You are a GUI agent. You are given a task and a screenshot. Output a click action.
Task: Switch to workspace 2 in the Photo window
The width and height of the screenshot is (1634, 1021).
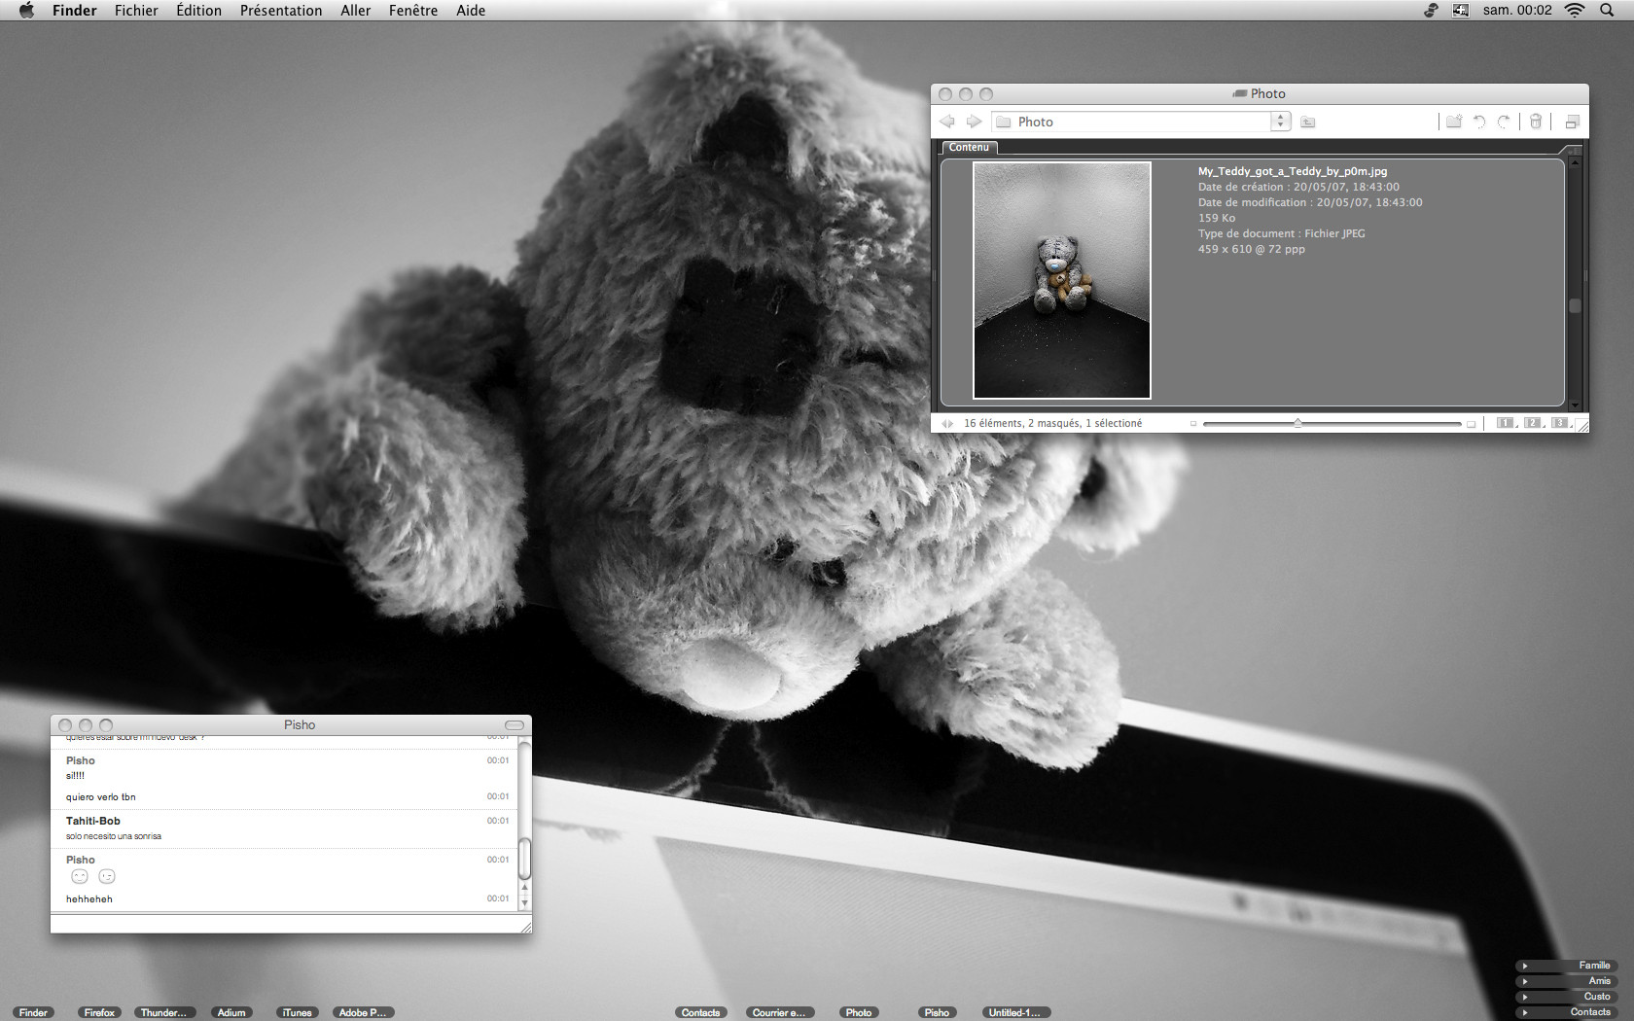1533,423
